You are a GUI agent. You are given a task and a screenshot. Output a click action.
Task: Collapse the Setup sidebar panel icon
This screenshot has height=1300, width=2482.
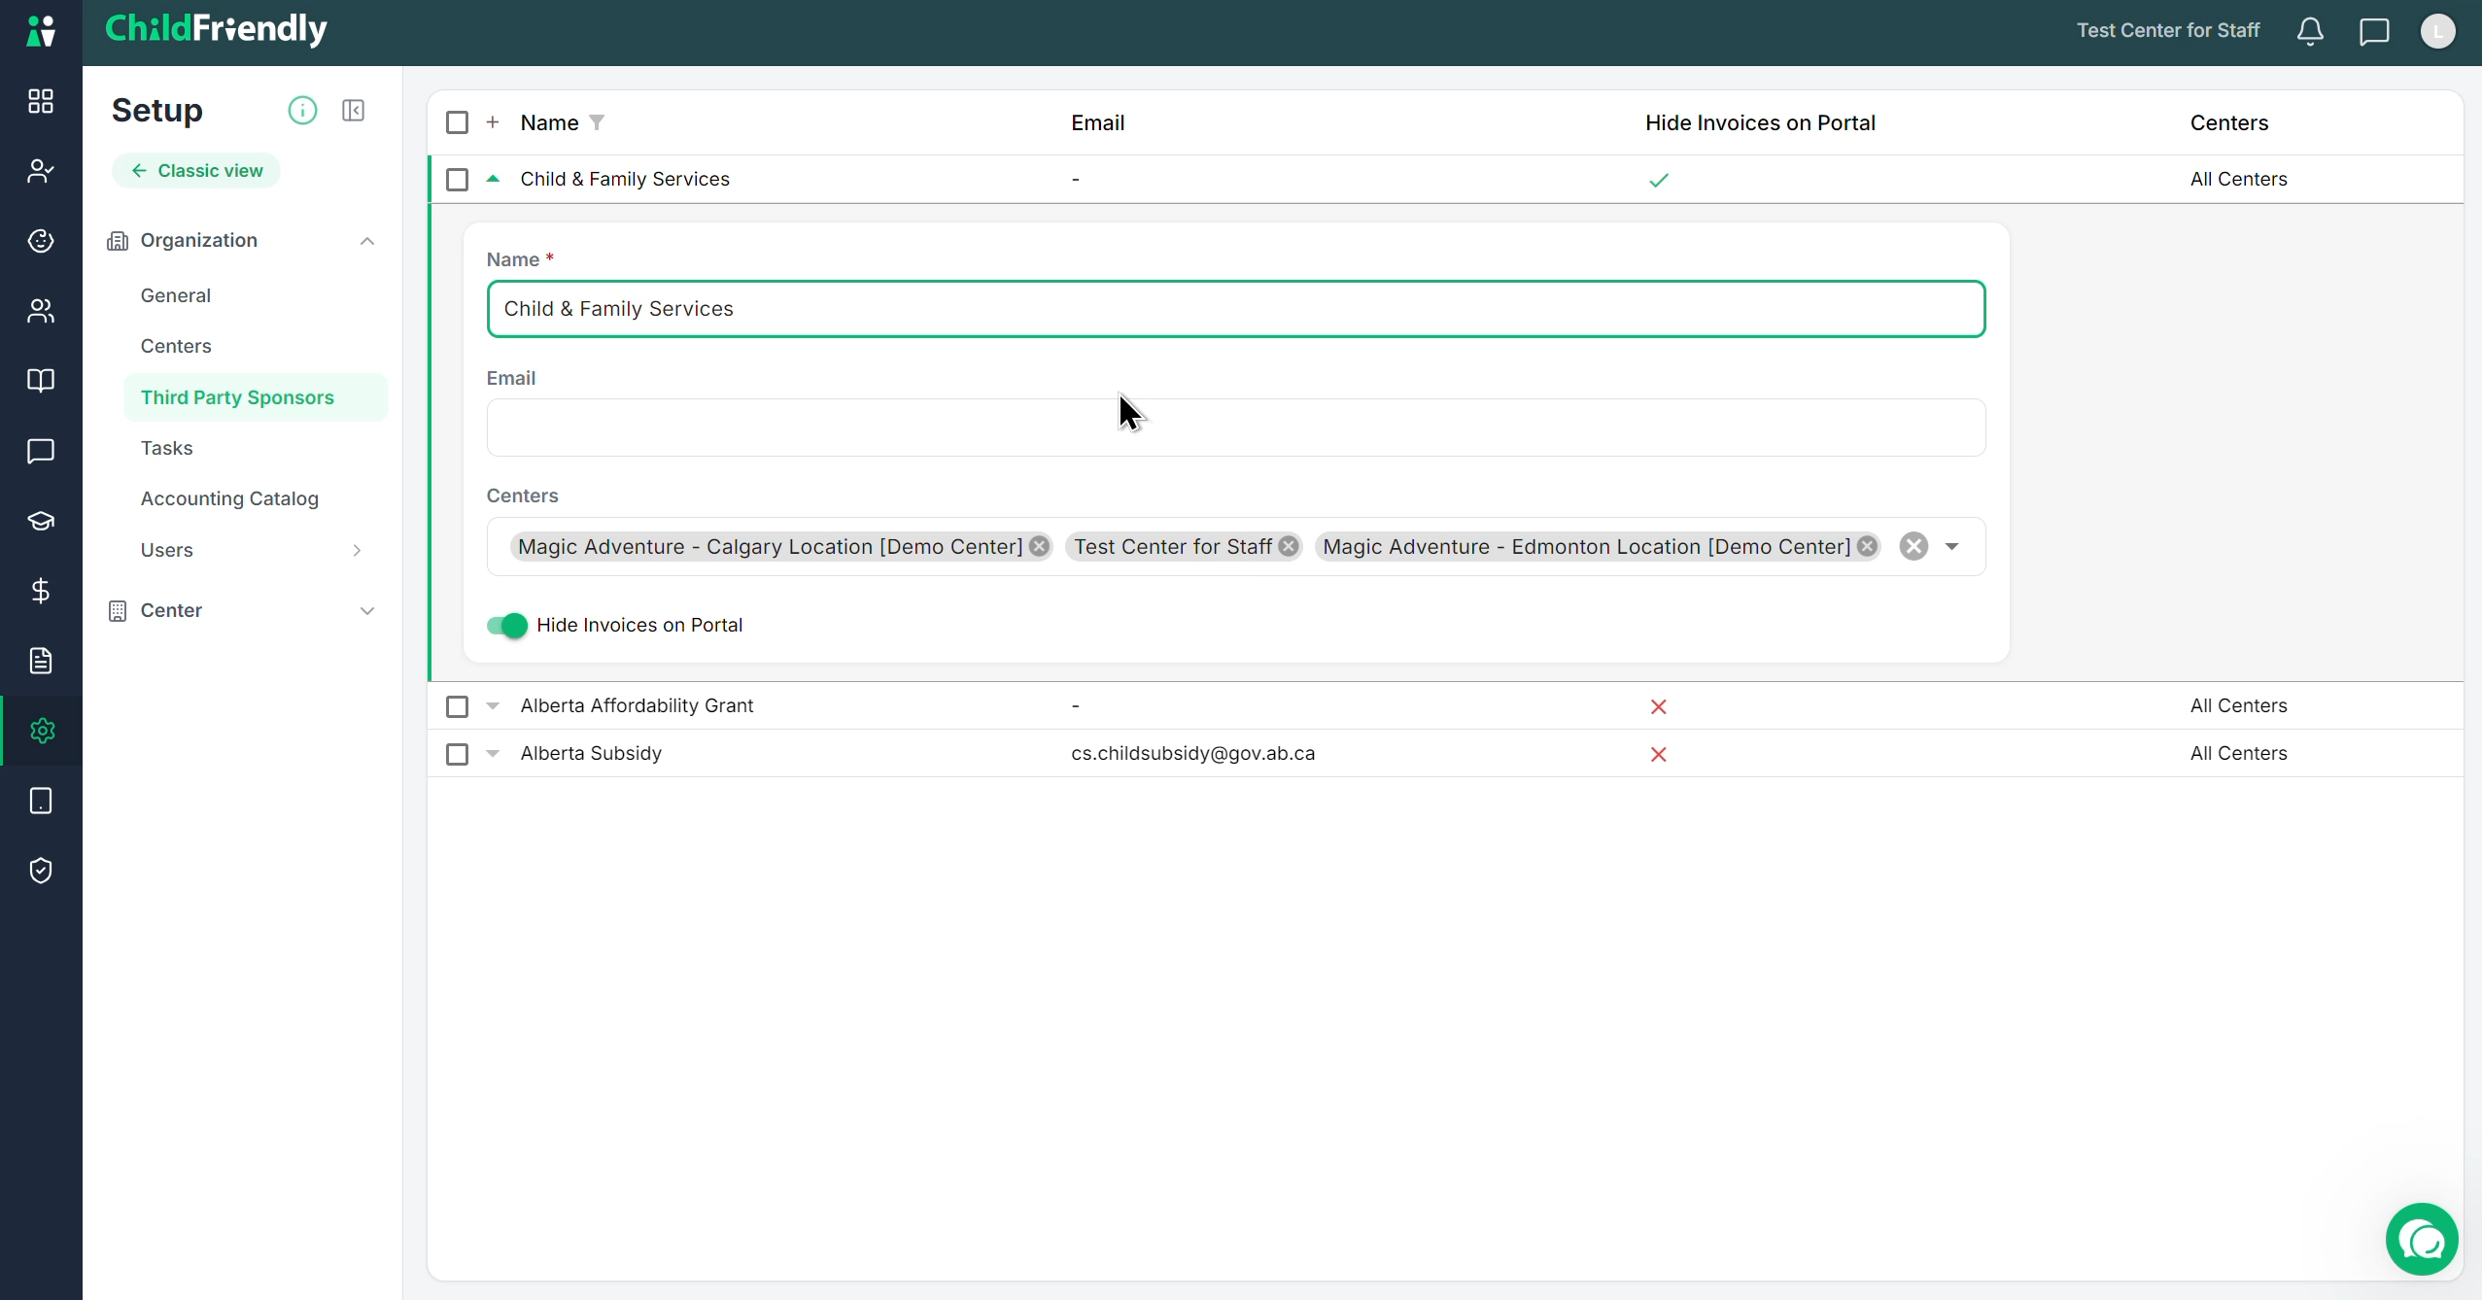[x=354, y=111]
